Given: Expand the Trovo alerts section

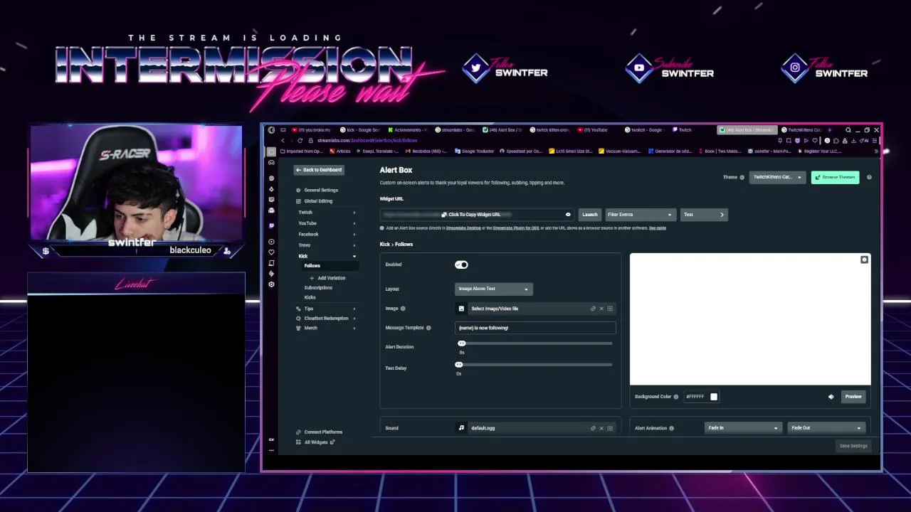Looking at the screenshot, I should [x=327, y=245].
